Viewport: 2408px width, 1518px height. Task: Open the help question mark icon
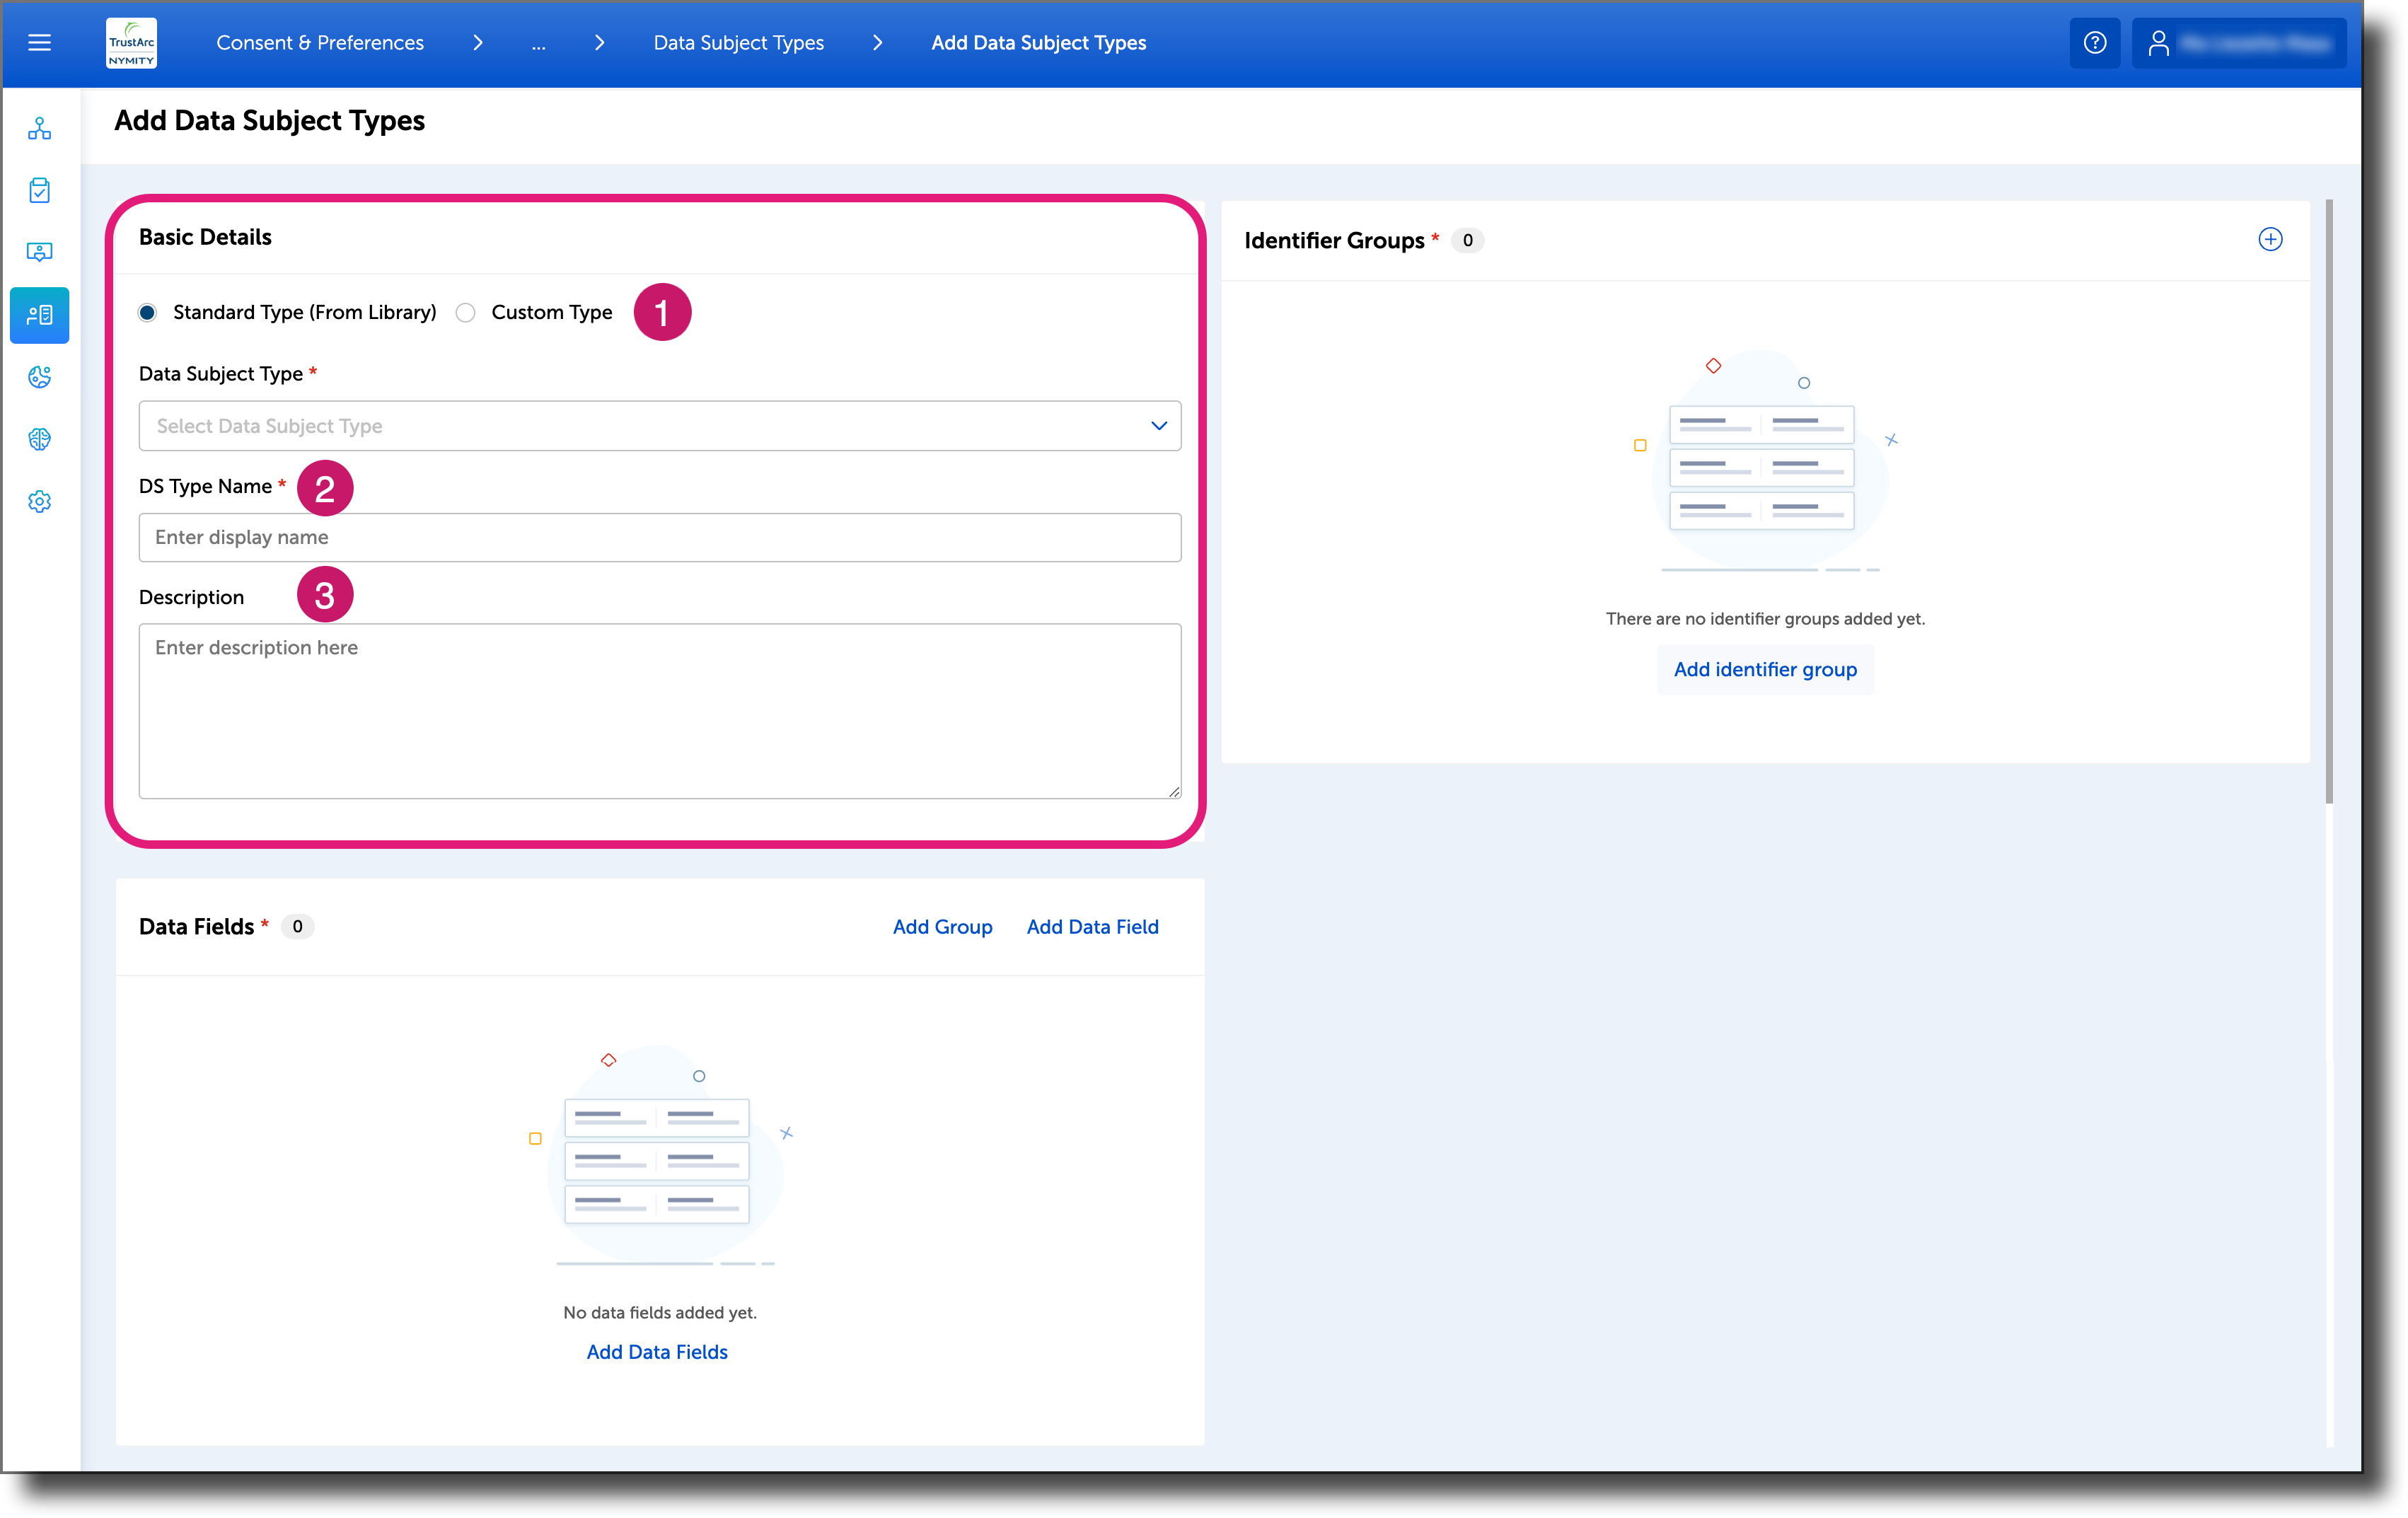tap(2094, 42)
